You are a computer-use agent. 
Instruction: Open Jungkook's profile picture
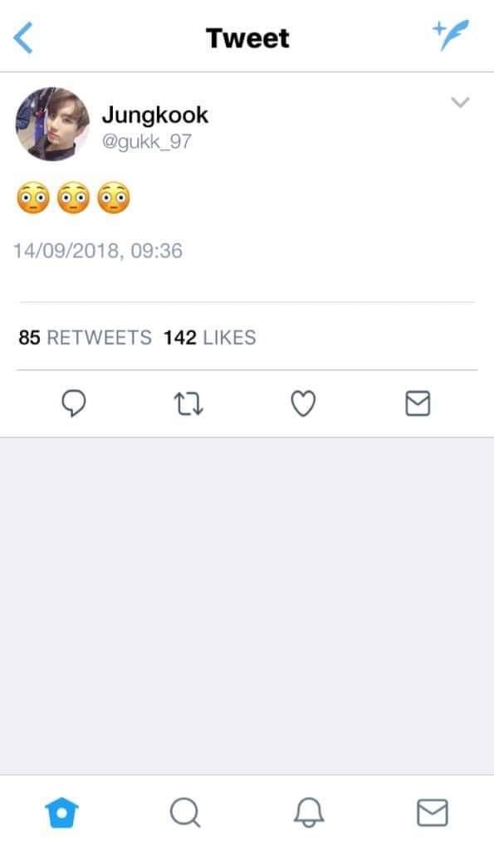pos(52,125)
